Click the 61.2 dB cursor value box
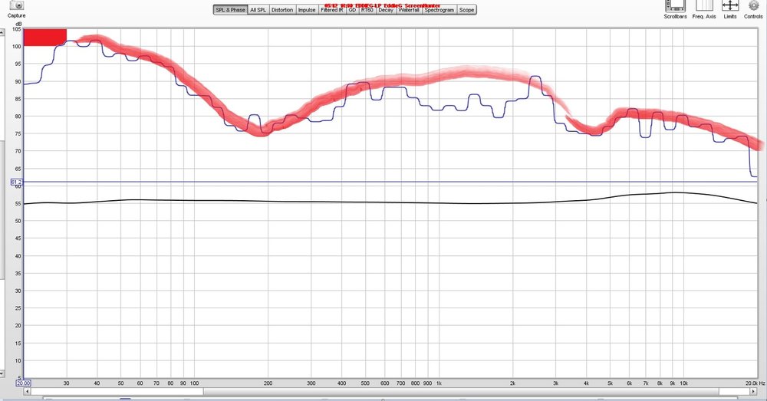Viewport: 767px width, 401px height. coord(16,182)
